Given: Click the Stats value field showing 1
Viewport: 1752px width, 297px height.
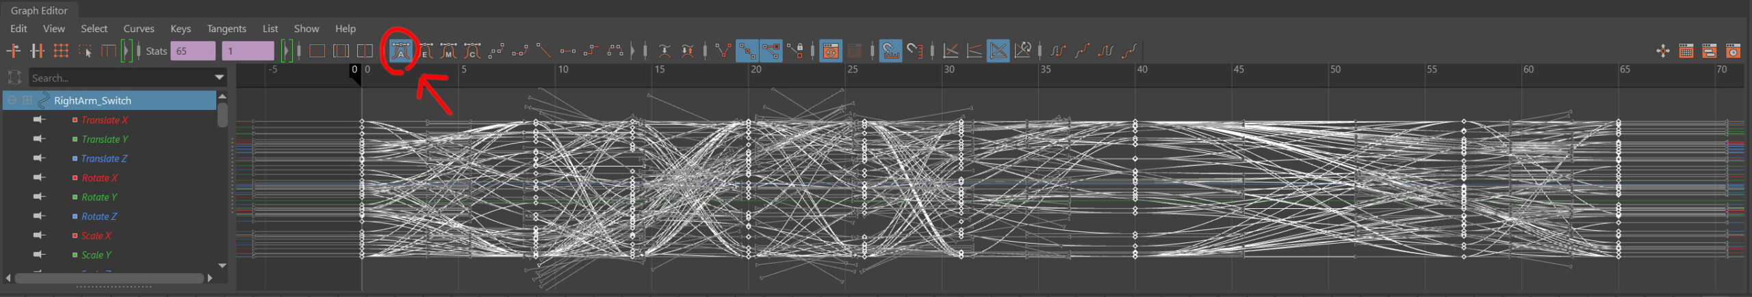Looking at the screenshot, I should click(248, 51).
